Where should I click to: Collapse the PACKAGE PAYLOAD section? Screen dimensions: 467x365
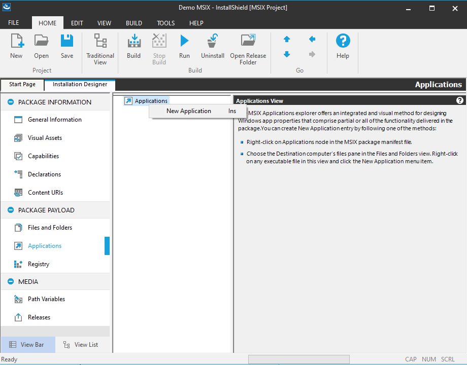11,210
